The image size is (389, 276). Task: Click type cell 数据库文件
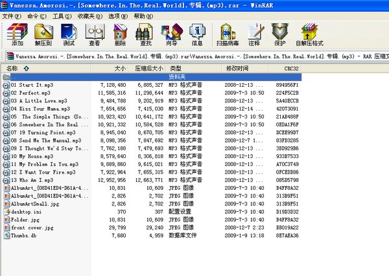[183, 236]
